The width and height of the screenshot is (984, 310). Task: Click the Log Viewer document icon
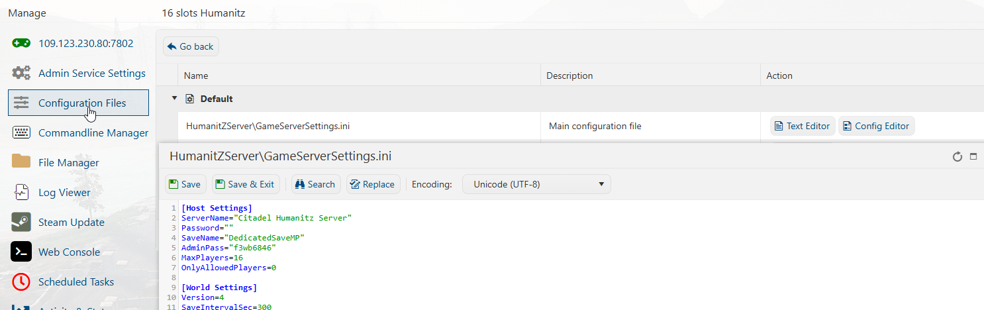pyautogui.click(x=21, y=193)
